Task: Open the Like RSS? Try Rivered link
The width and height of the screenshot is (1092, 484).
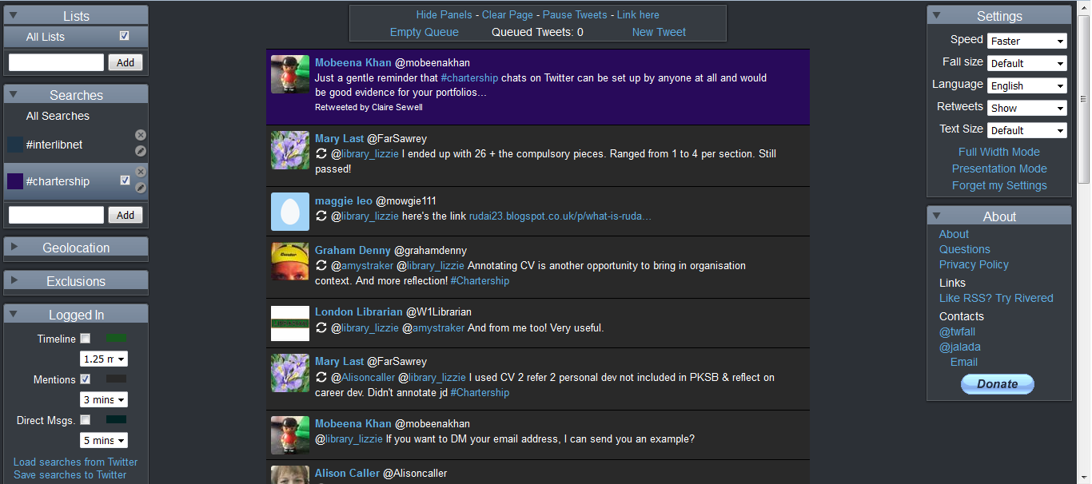Action: (x=996, y=298)
